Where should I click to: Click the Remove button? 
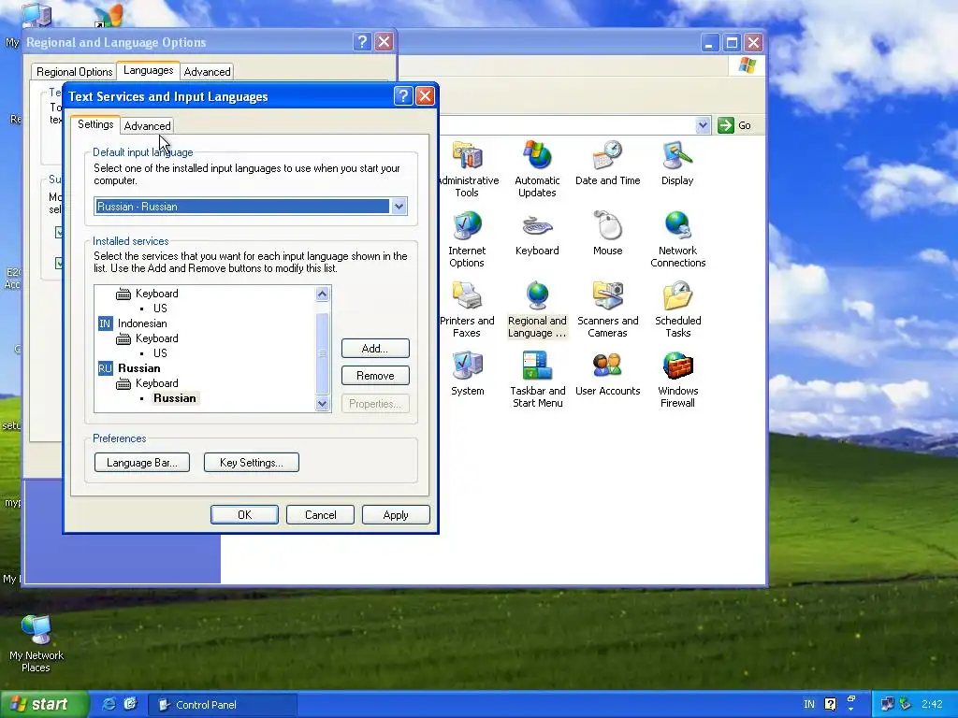(375, 376)
